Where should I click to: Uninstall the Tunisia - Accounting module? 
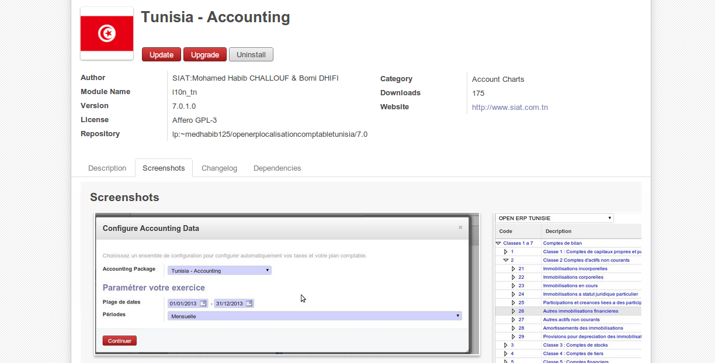tap(251, 54)
